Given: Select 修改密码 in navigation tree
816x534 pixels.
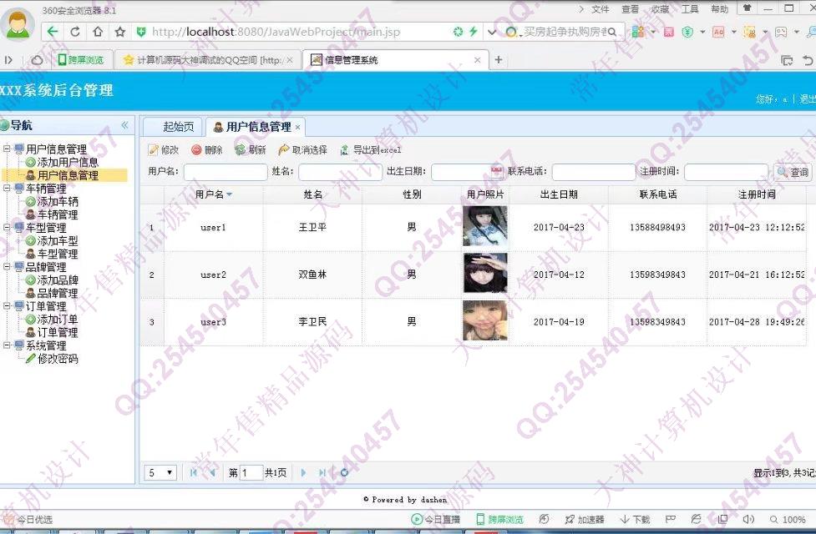Looking at the screenshot, I should (57, 359).
